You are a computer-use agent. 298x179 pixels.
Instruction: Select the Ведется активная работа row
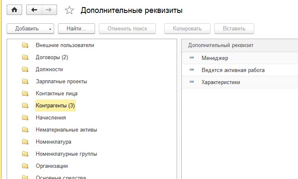[x=240, y=70]
